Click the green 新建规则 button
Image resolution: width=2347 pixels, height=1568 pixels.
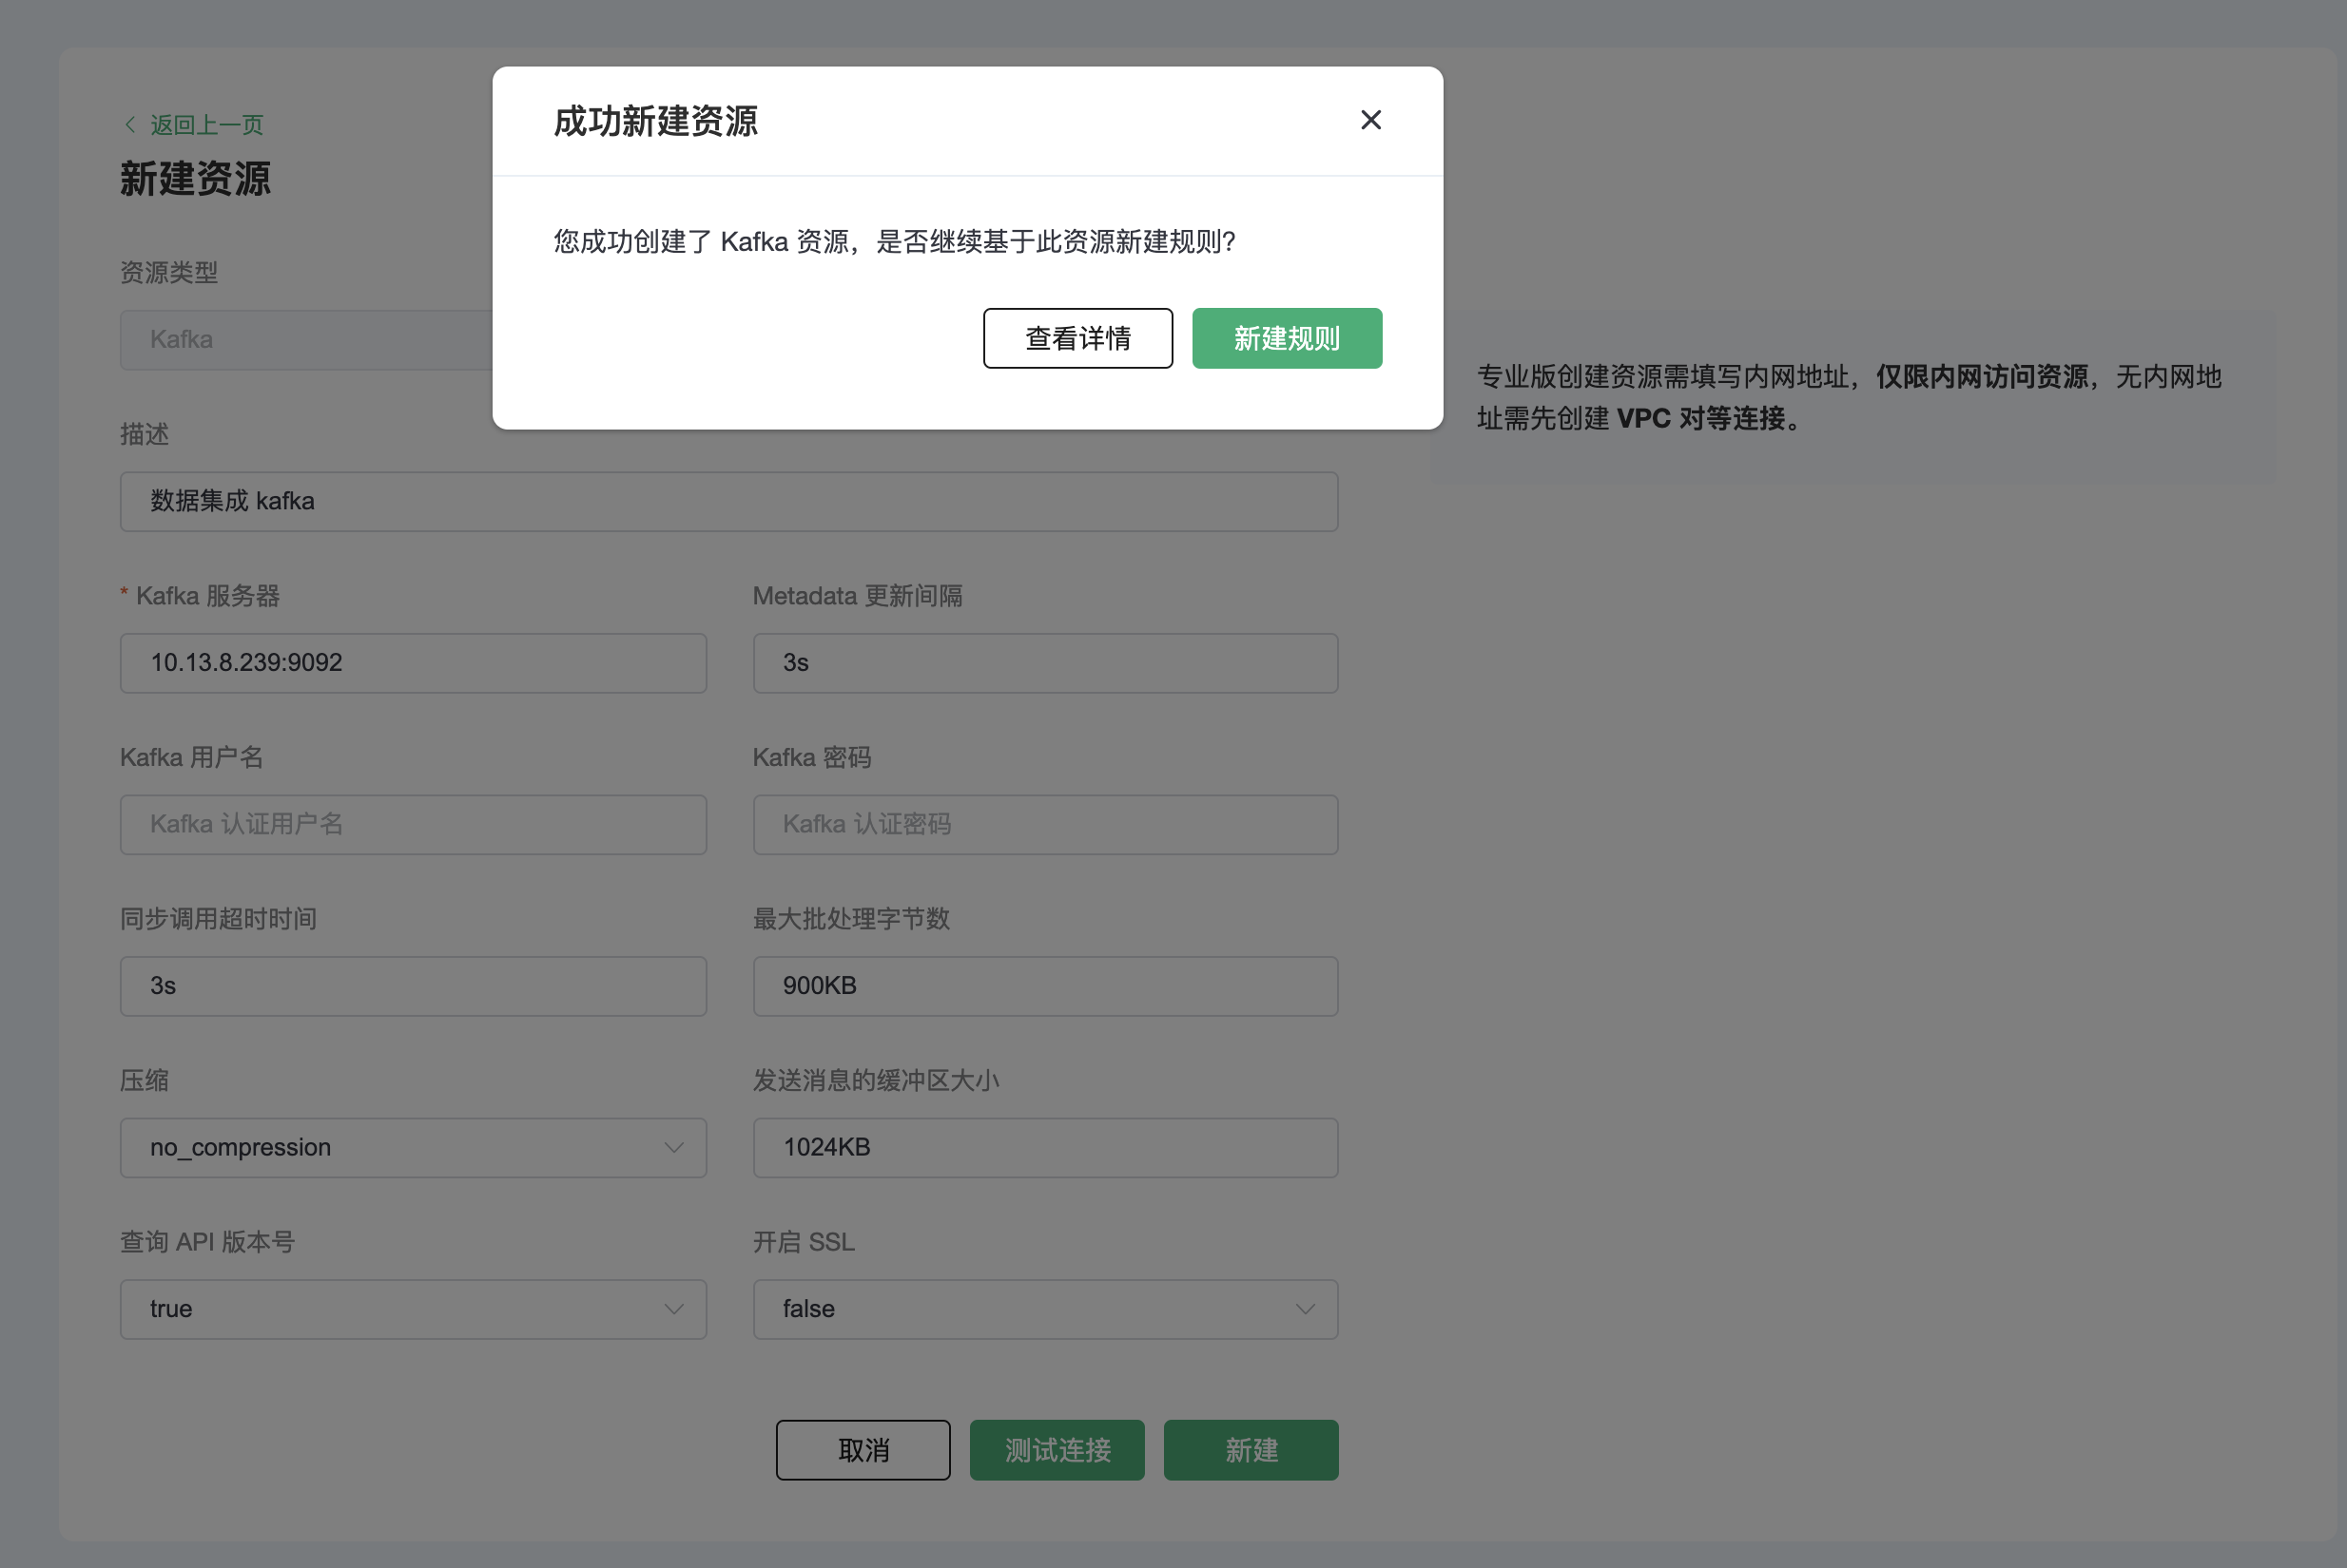(1287, 338)
